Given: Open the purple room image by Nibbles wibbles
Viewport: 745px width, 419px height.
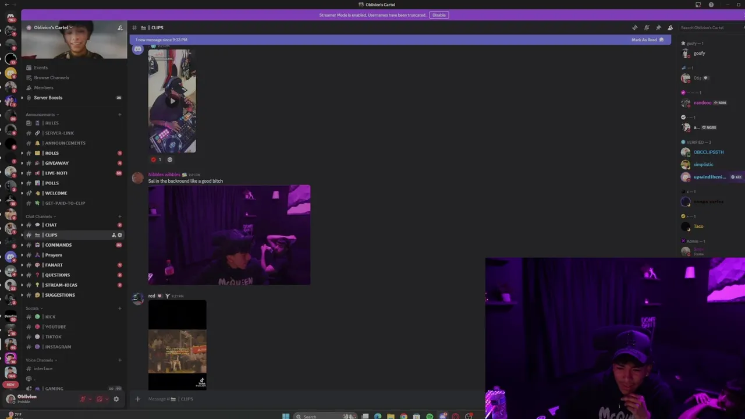Looking at the screenshot, I should (229, 235).
